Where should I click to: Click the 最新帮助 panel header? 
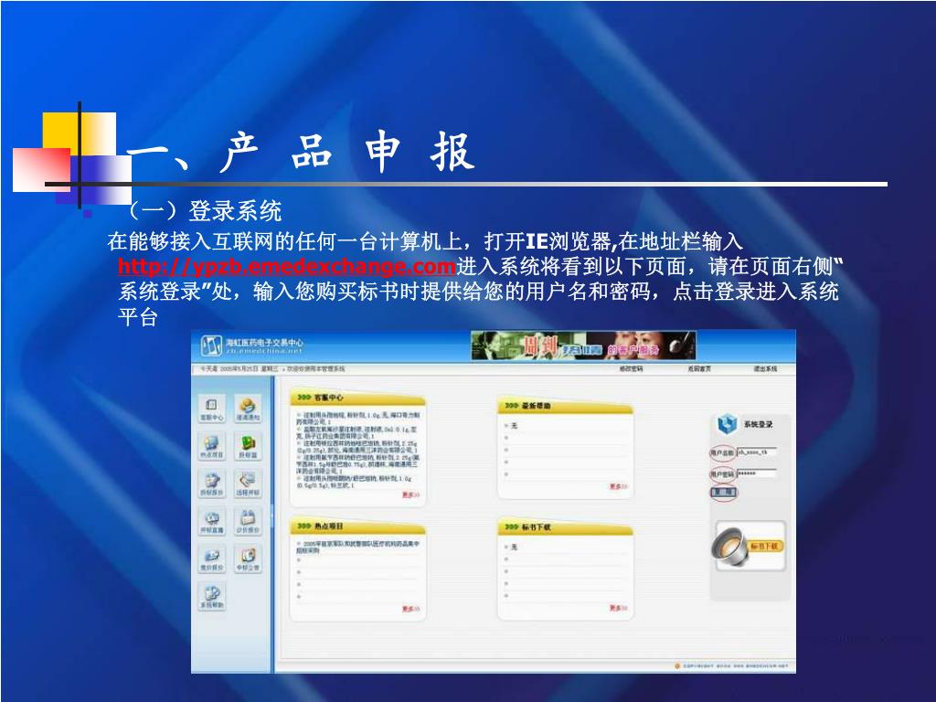[565, 406]
